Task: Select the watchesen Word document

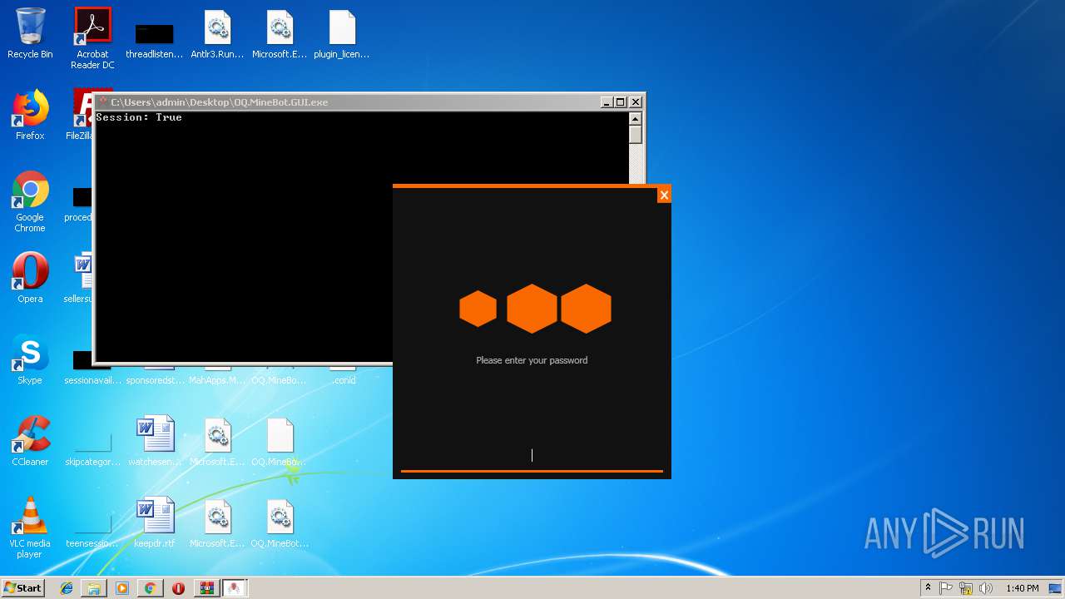Action: click(x=155, y=440)
